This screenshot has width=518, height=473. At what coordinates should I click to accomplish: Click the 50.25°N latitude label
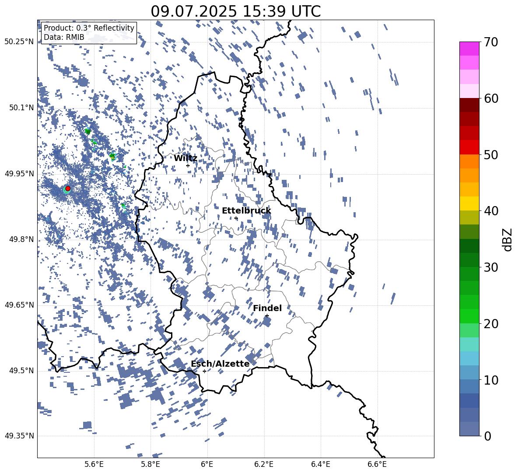pyautogui.click(x=19, y=42)
